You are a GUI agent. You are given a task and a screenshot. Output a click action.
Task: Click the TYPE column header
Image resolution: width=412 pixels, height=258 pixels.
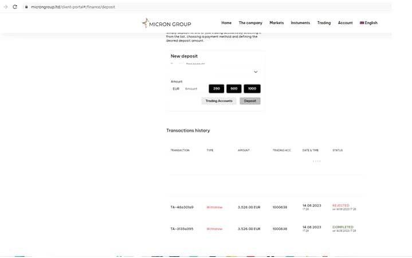tap(210, 150)
